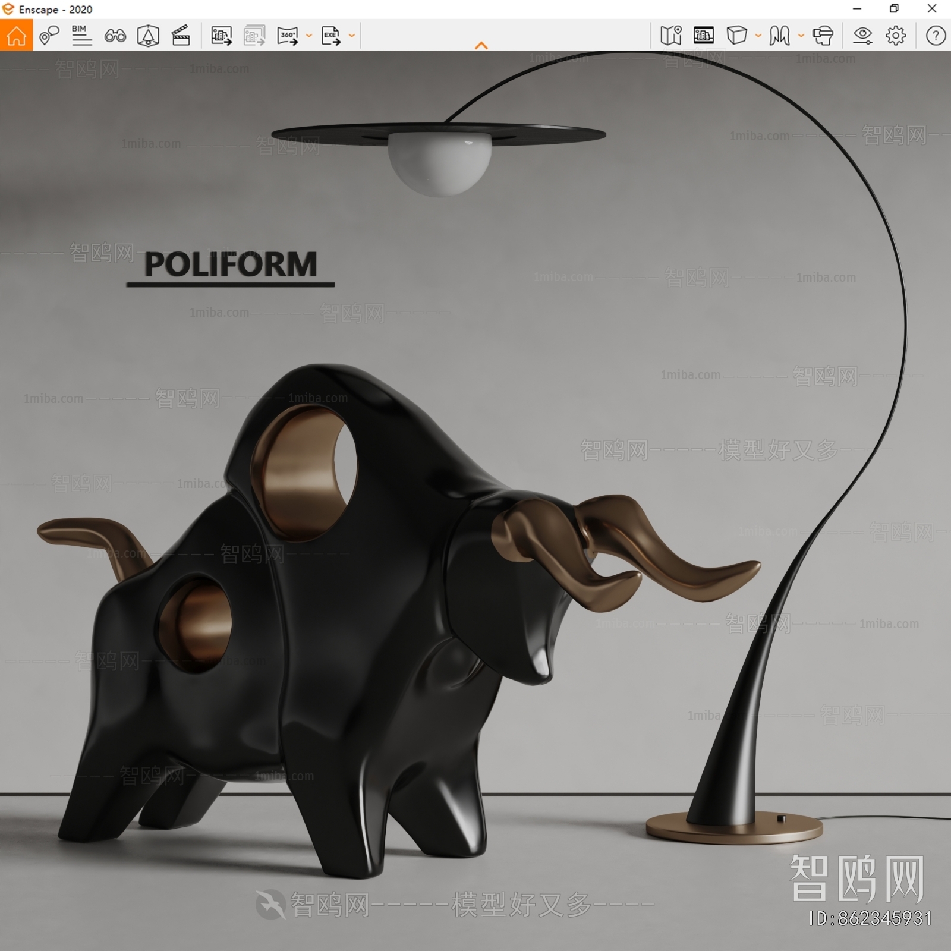Screen dimensions: 951x951
Task: Toggle walk/fly mode wings icon
Action: click(779, 36)
